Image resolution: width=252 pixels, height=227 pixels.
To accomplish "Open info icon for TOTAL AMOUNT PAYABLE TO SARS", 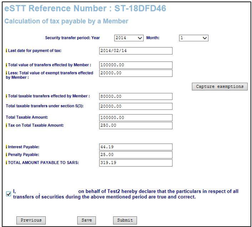I will pyautogui.click(x=6, y=162).
